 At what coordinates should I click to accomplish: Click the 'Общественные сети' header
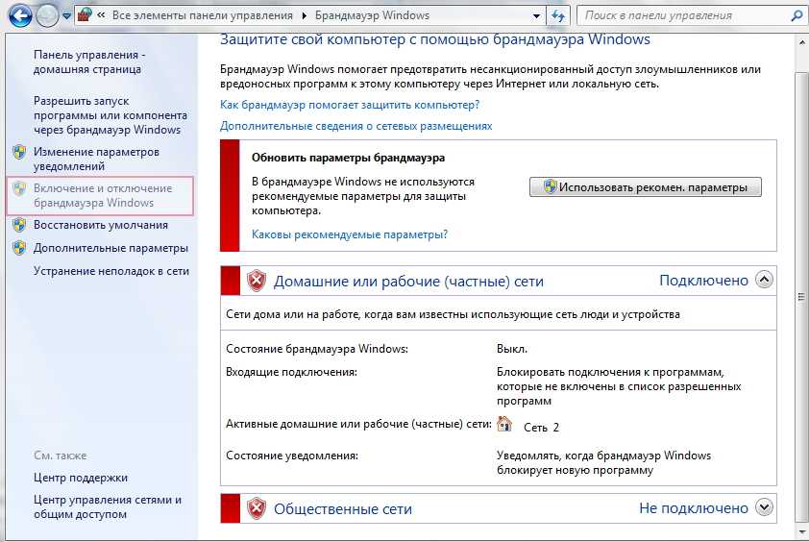pos(343,509)
